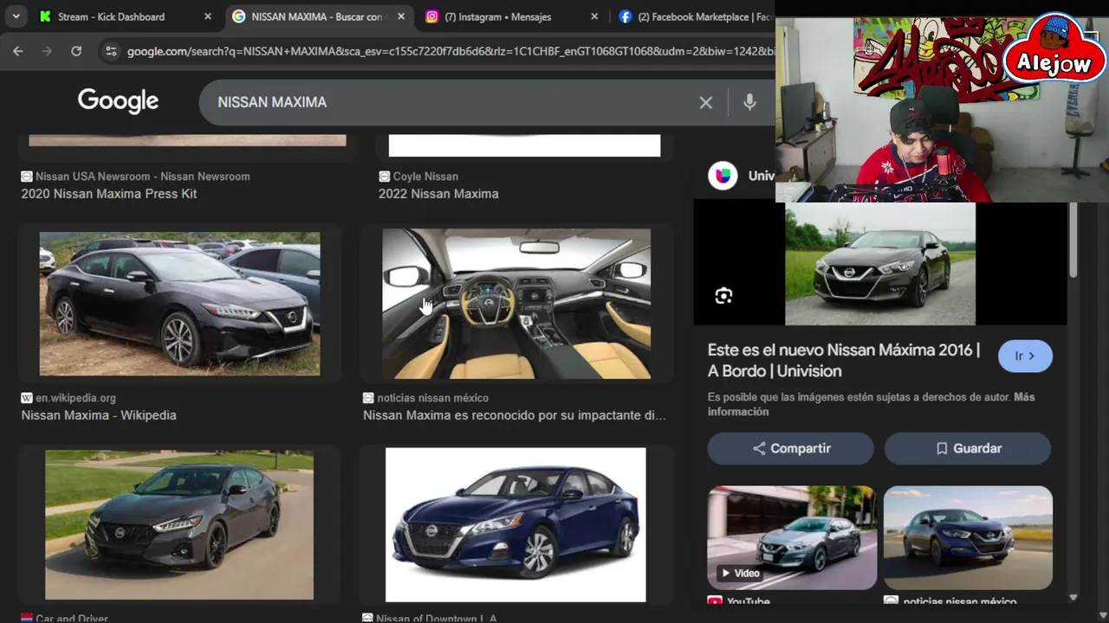Open the 2022 Nissan Maxima Coyle Nissan result
Viewport: 1109px width, 623px height.
pyautogui.click(x=438, y=194)
